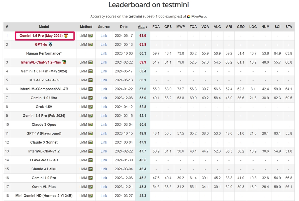
Task: Select the InternVL-Chat-V1.2 model name in row 13
Action: tap(44, 151)
